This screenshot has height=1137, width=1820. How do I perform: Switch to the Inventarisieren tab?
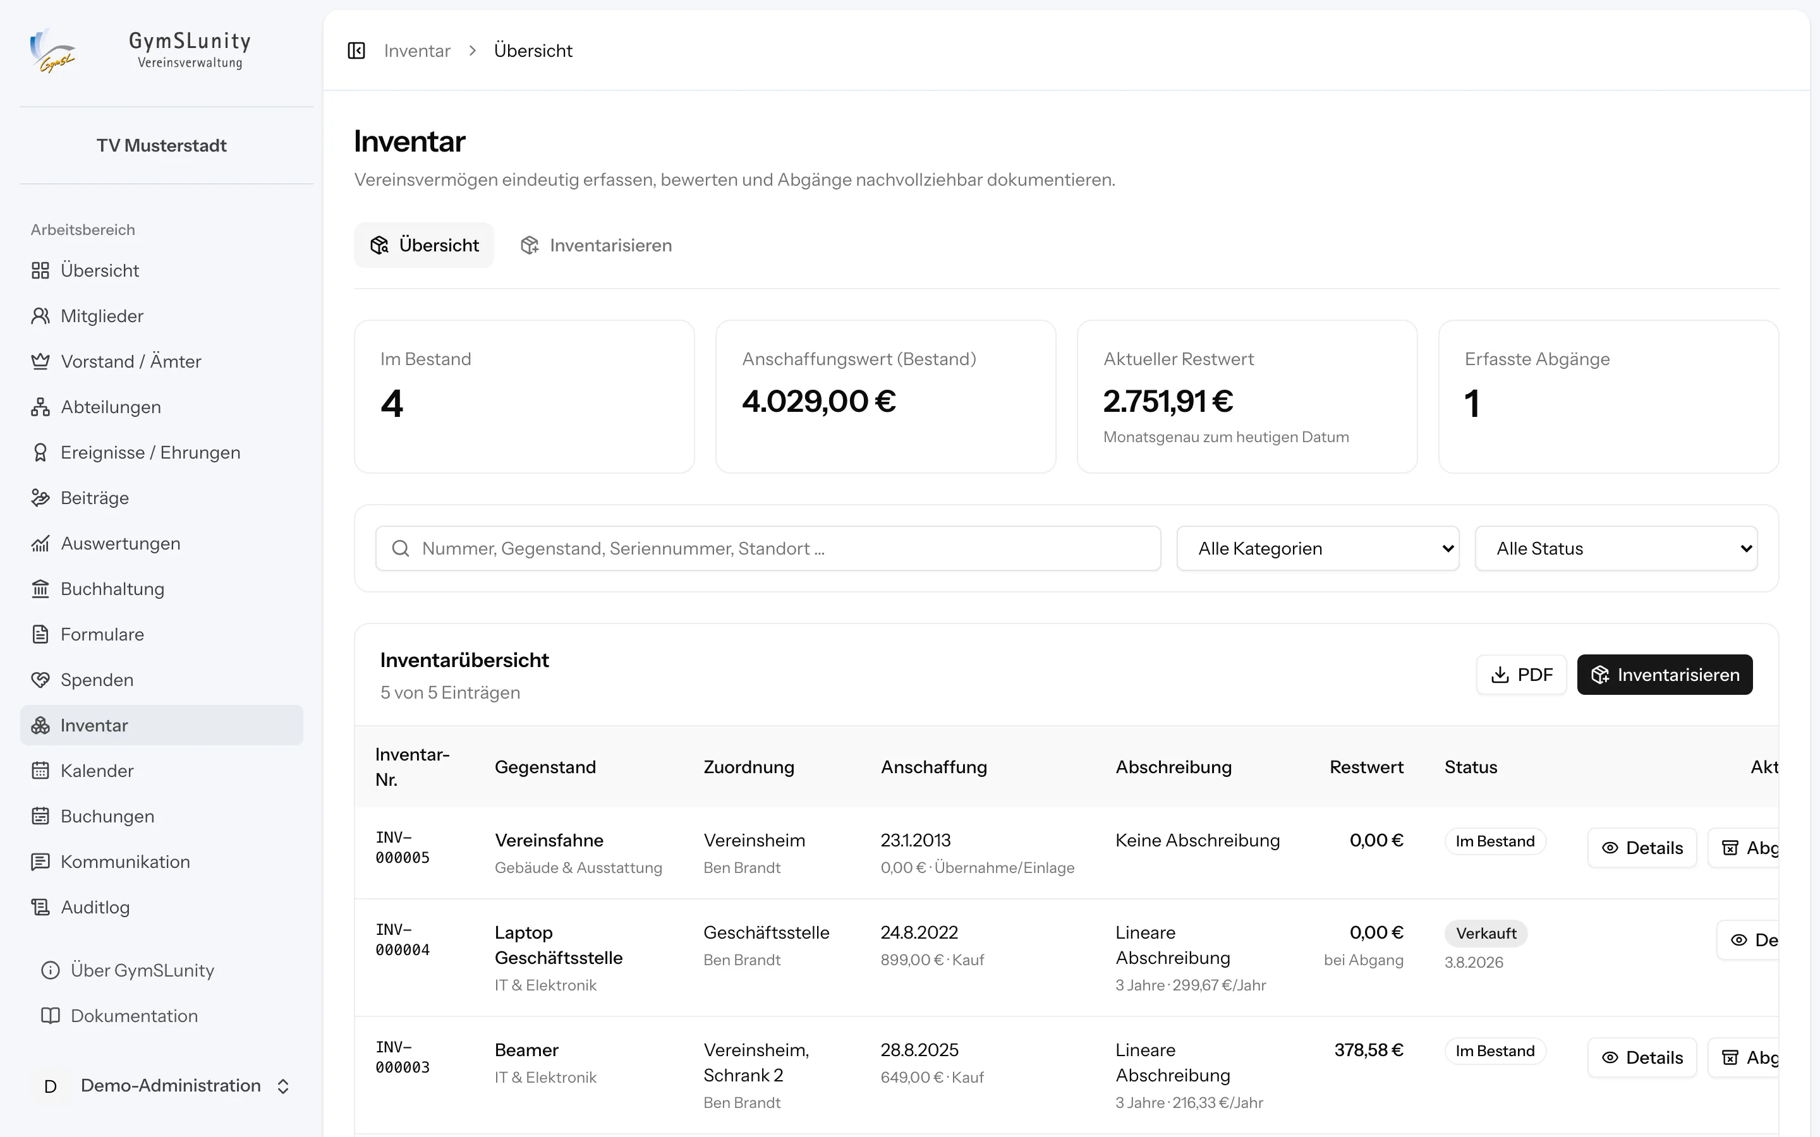596,245
